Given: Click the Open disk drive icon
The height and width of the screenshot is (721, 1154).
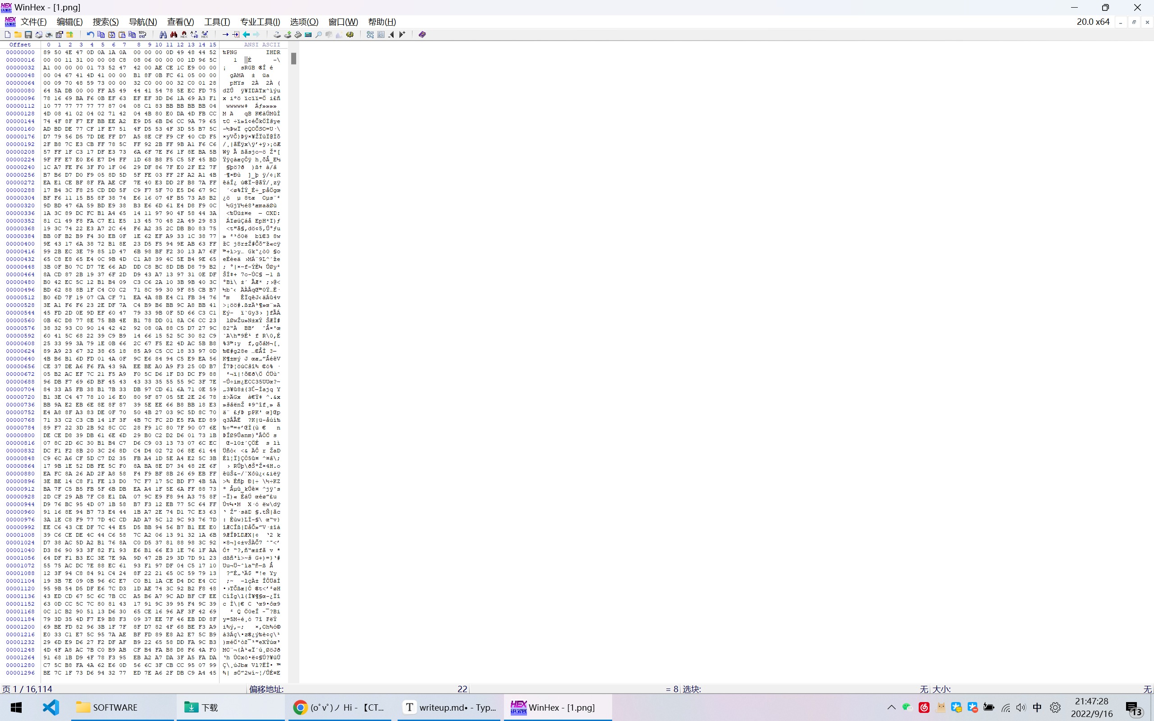Looking at the screenshot, I should (x=277, y=34).
